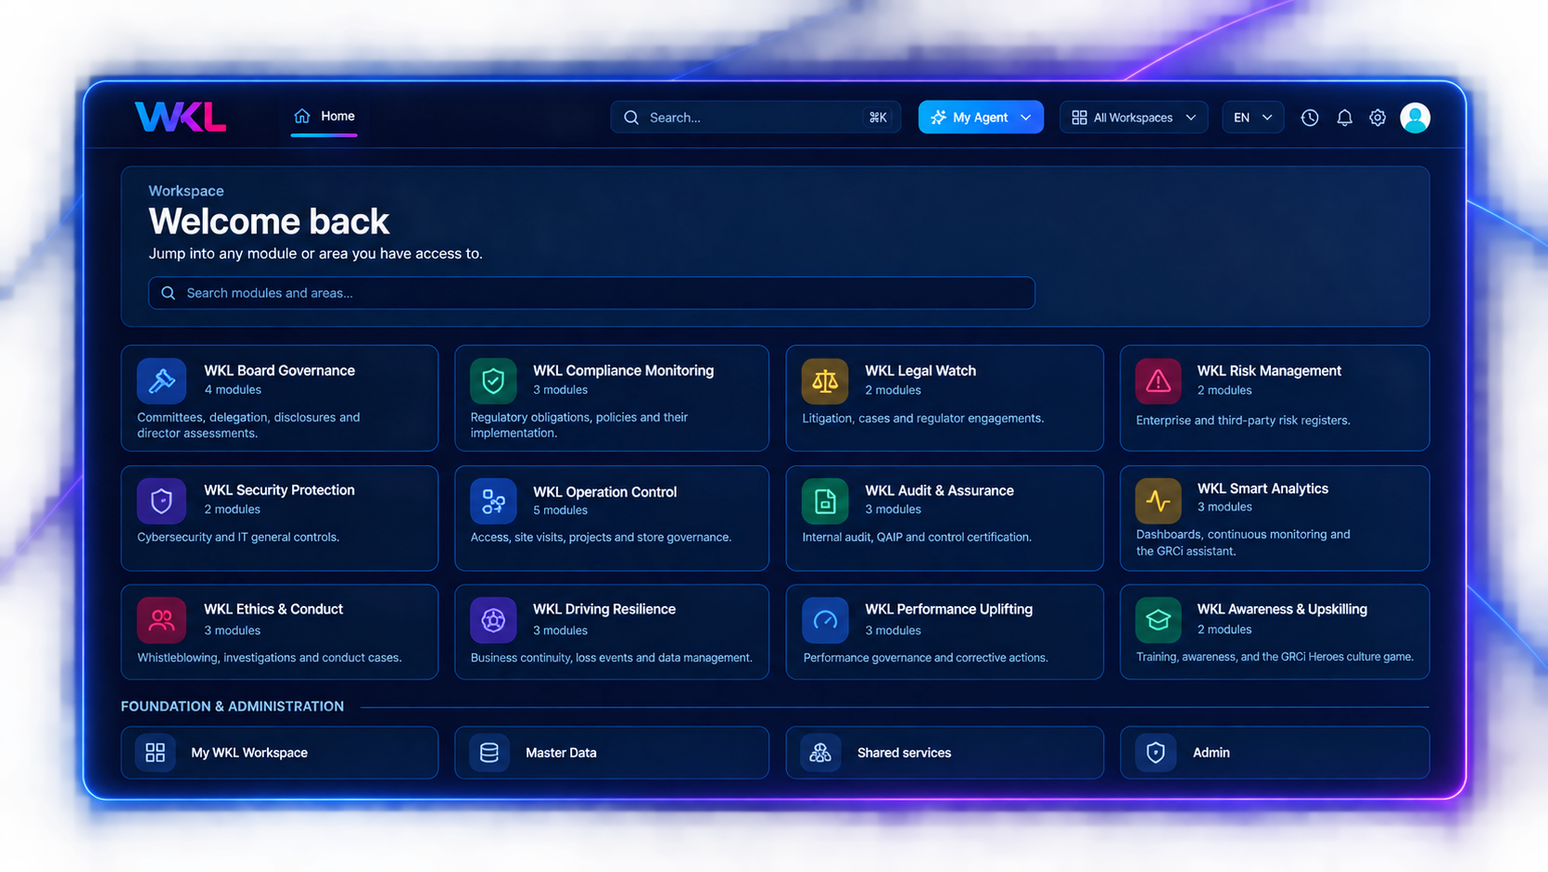Screen dimensions: 1548x872
Task: Open the history clock icon
Action: tap(1309, 118)
